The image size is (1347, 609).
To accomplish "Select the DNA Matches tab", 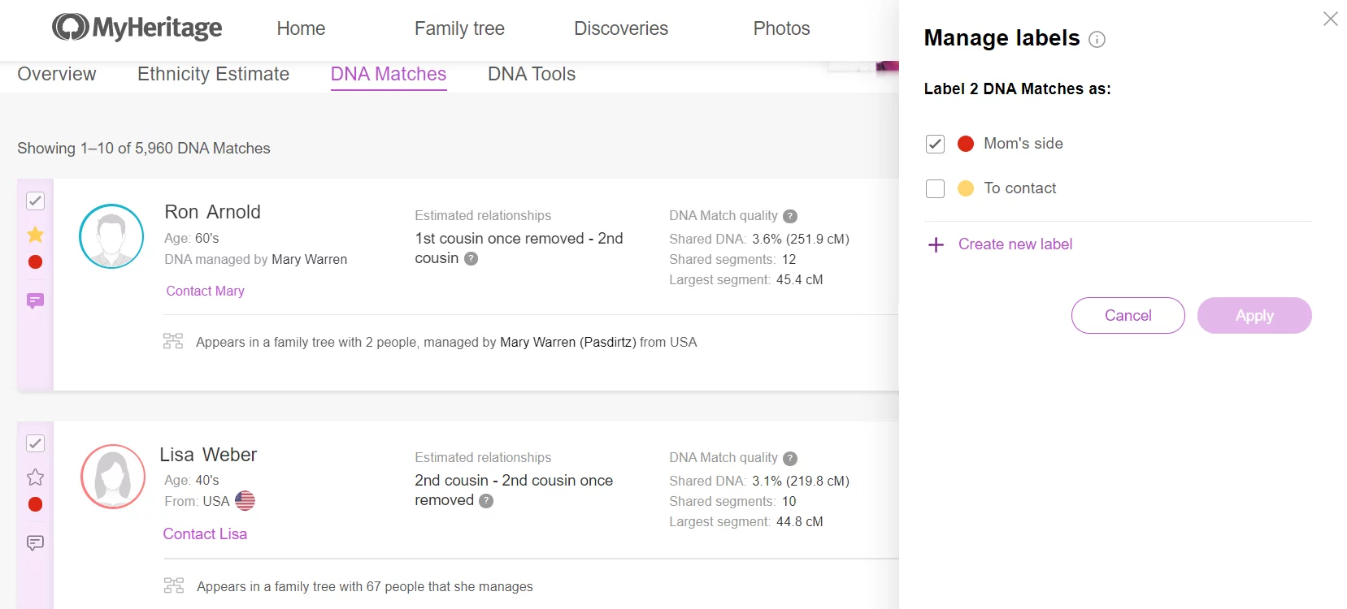I will [389, 74].
